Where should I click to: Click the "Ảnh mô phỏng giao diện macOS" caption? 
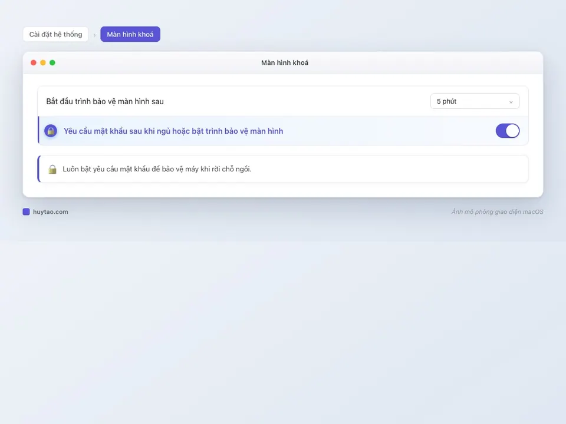click(x=497, y=211)
